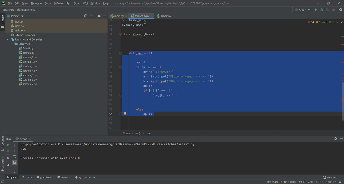This screenshot has width=344, height=184.
Task: Close the scratch_6.py editor tab
Action: pos(151,16)
